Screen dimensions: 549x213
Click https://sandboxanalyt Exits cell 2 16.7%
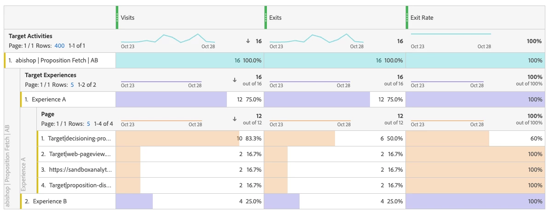click(335, 170)
